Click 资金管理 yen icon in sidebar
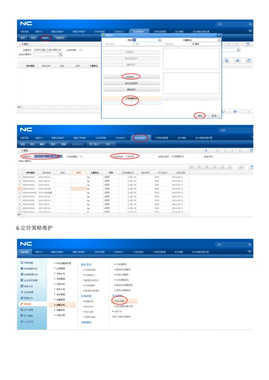 coord(22,292)
